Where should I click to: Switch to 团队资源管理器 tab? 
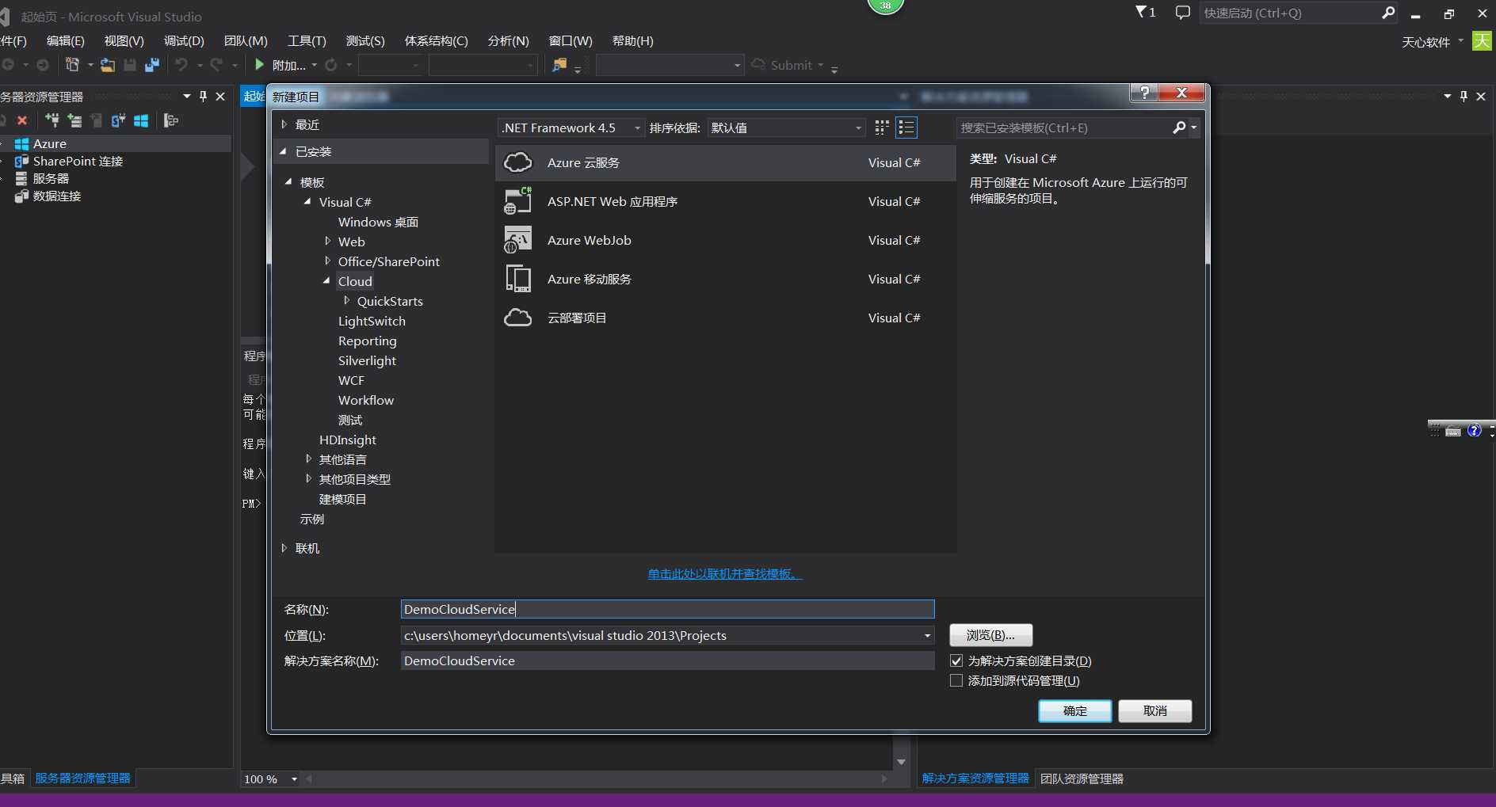1082,778
